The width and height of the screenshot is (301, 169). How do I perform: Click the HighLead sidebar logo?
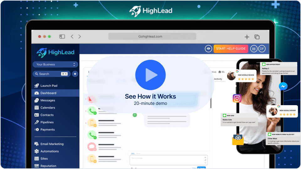click(55, 53)
